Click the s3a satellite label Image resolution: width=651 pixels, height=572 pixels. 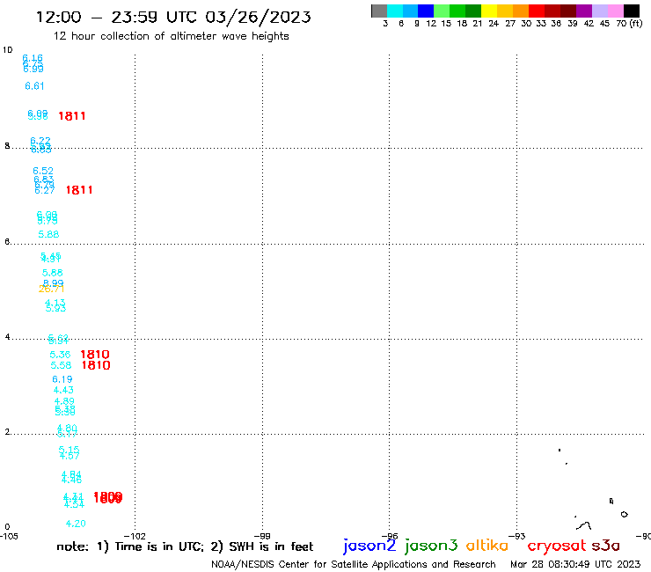pyautogui.click(x=606, y=546)
